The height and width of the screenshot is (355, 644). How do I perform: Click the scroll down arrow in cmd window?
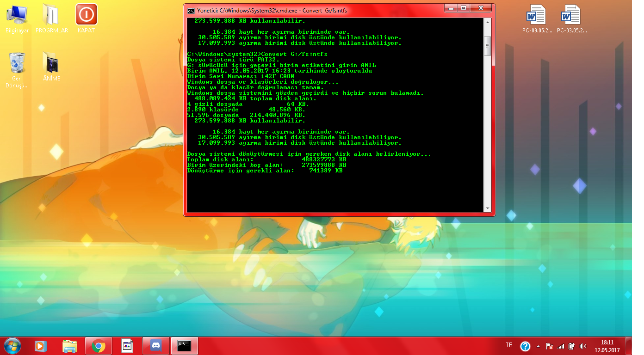pos(487,208)
